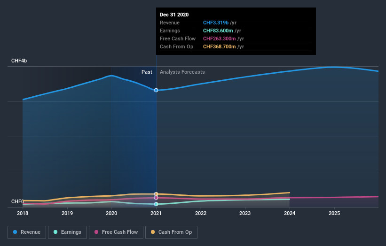386x246 pixels.
Task: Click the 2023 x-axis label
Action: tap(245, 213)
